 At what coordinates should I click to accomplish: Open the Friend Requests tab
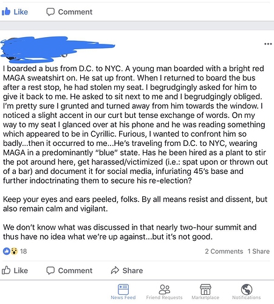pos(164,292)
